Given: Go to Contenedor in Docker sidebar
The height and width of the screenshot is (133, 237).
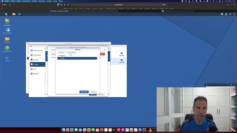Looking at the screenshot, I should pyautogui.click(x=37, y=55).
